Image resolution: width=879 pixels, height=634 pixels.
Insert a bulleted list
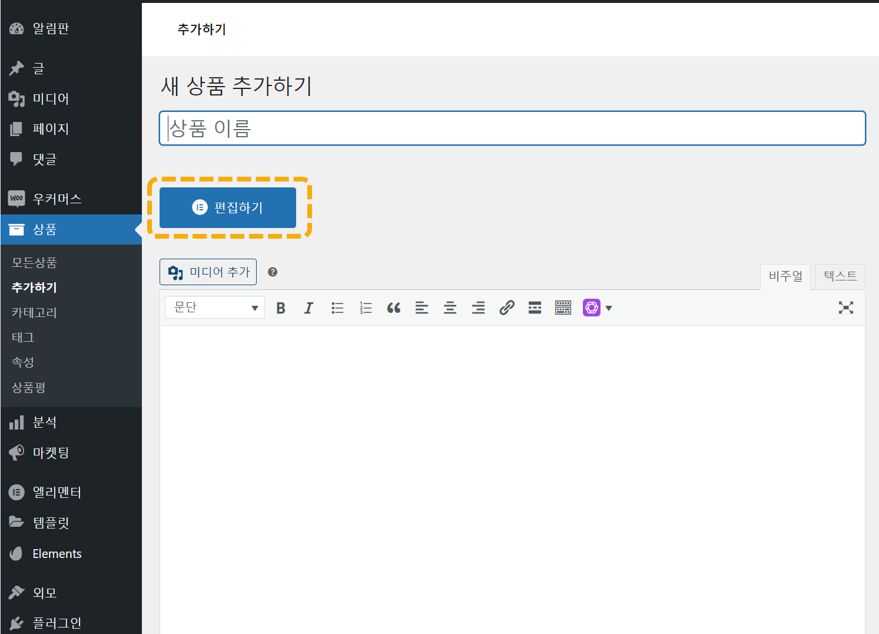click(337, 307)
